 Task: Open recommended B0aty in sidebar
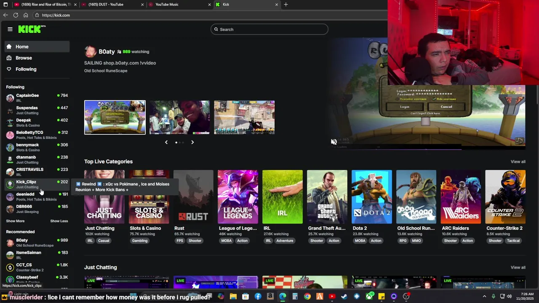(37, 243)
